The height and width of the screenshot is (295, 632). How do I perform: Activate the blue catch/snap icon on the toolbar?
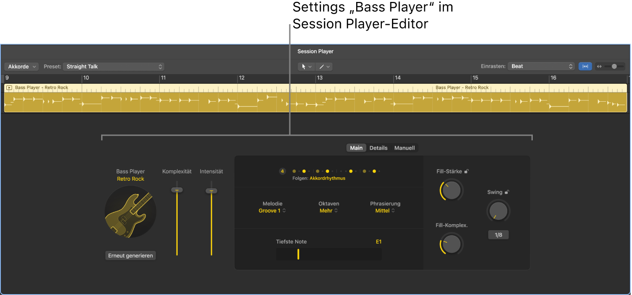click(x=585, y=66)
